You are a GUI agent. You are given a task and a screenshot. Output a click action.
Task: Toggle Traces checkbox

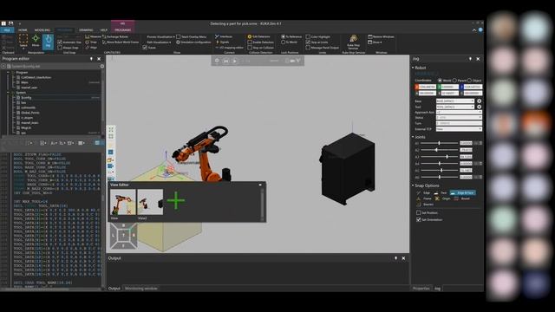pyautogui.click(x=145, y=48)
